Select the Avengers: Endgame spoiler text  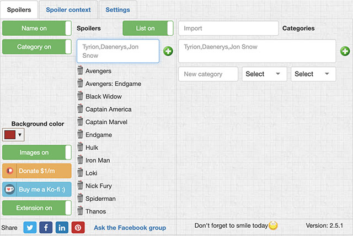pyautogui.click(x=113, y=84)
